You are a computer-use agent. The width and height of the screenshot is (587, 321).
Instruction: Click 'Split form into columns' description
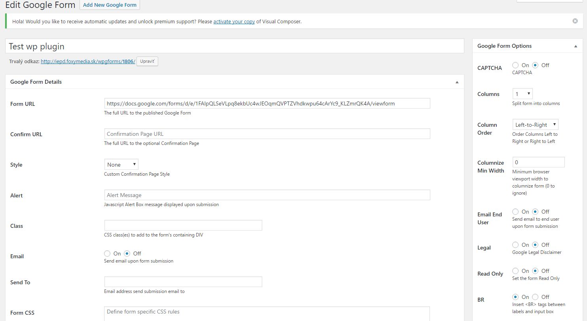click(536, 103)
